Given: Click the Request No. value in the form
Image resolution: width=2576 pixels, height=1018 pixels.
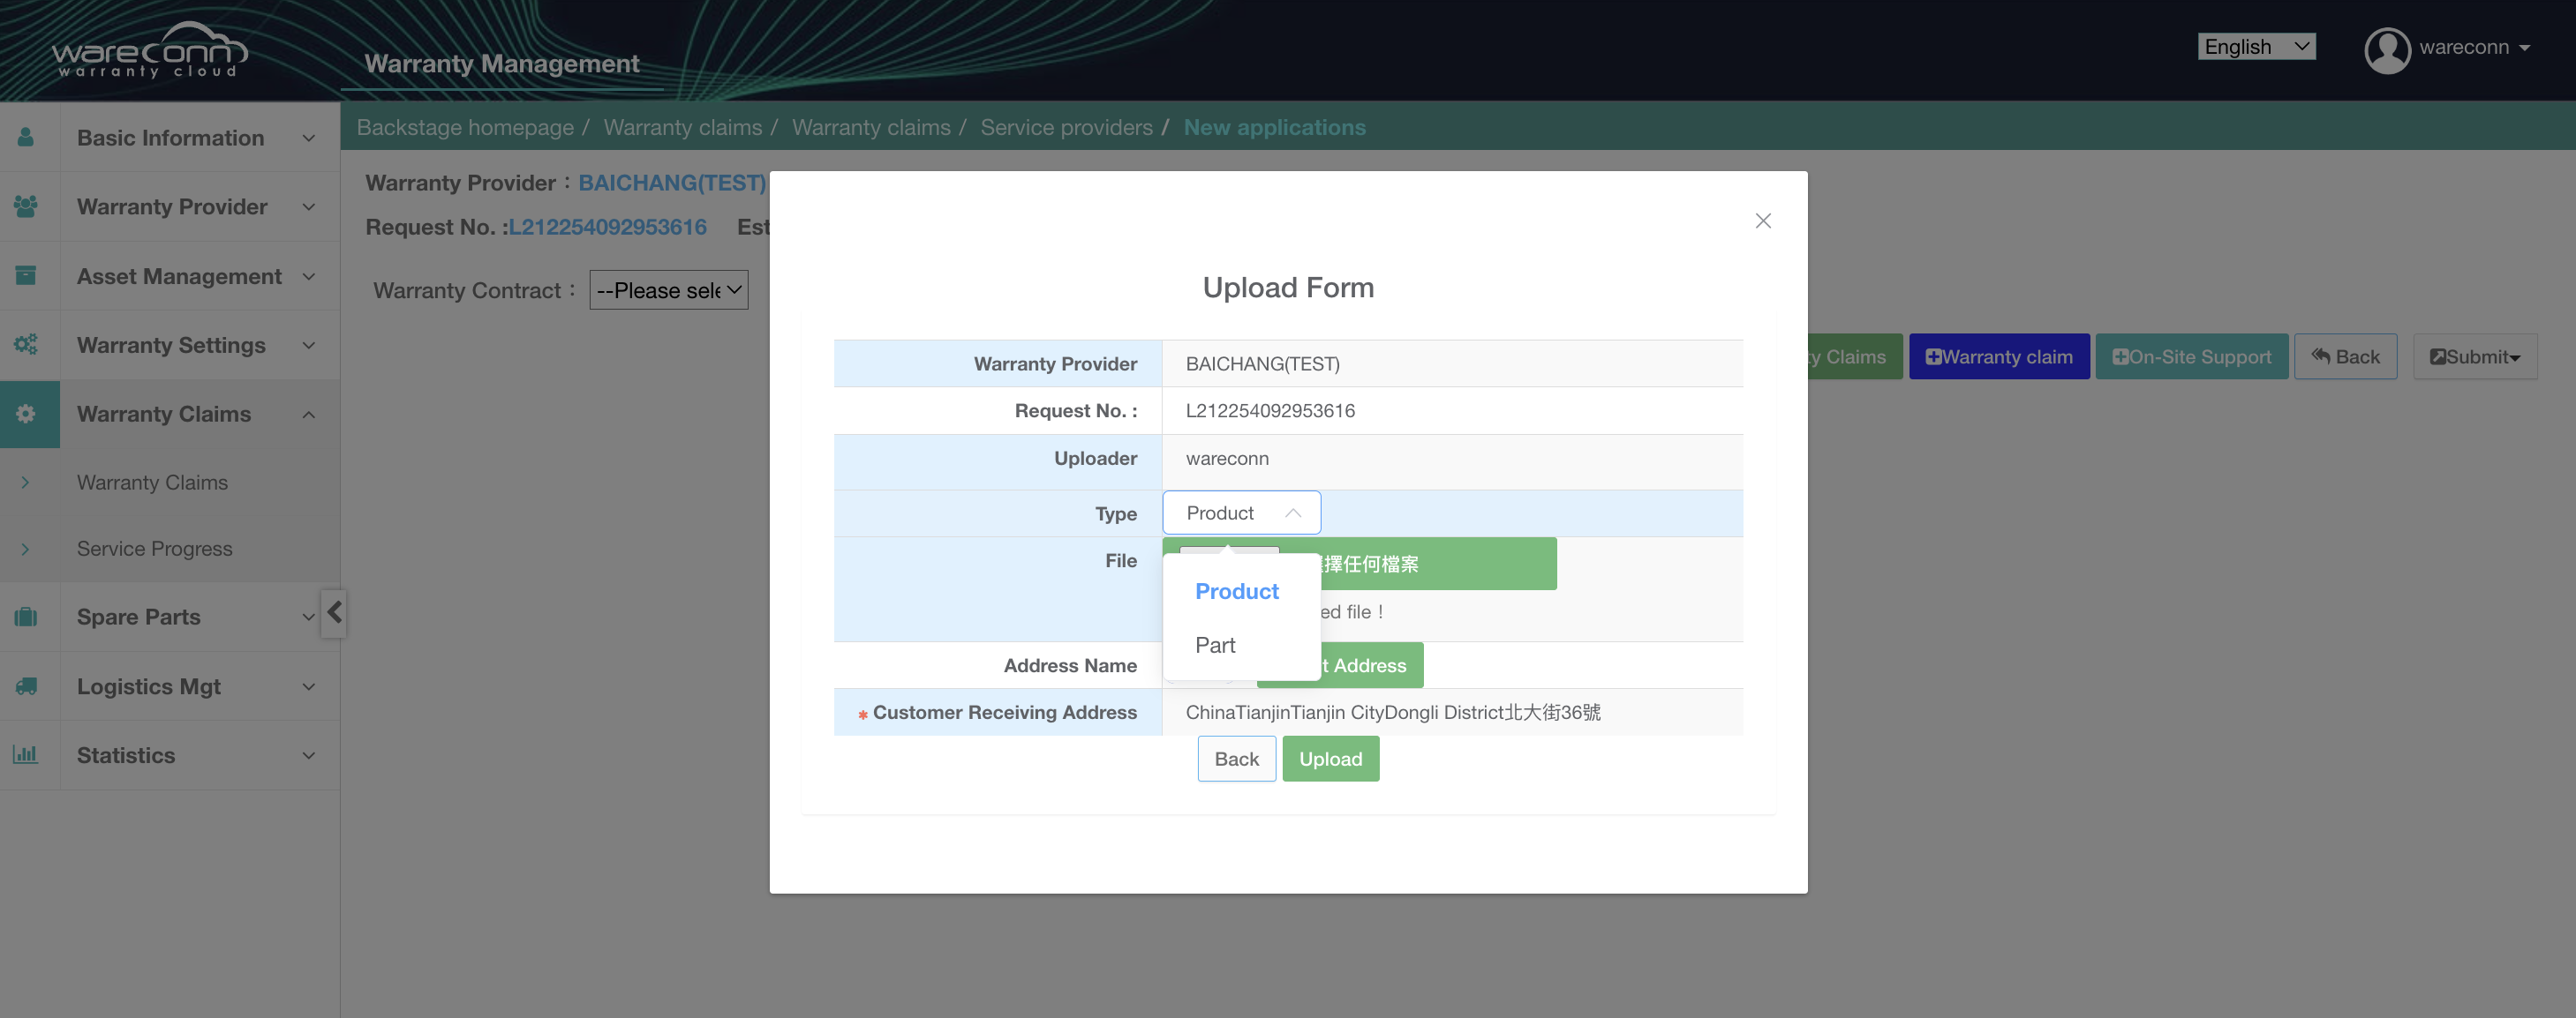Looking at the screenshot, I should coord(1270,410).
